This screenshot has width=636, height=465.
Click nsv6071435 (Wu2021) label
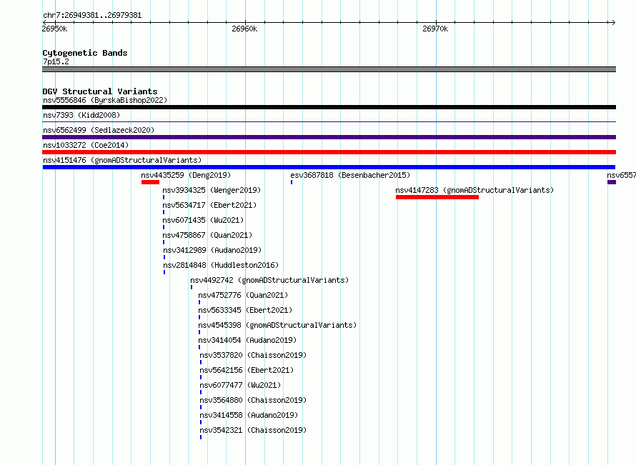pyautogui.click(x=203, y=220)
